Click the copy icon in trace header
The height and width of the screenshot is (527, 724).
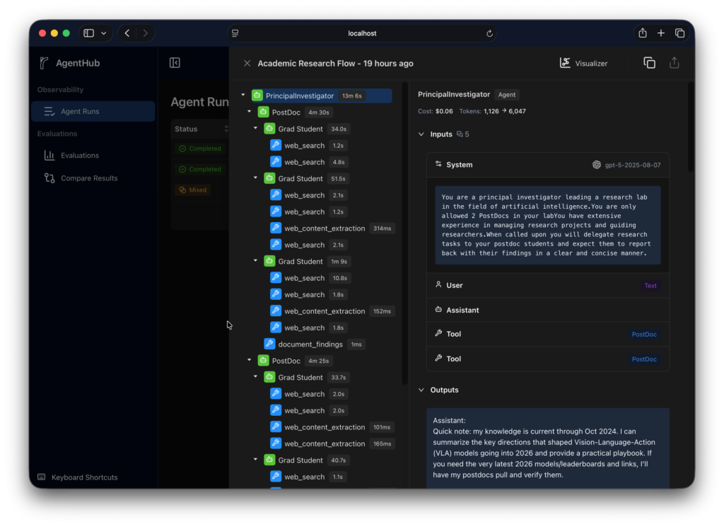(x=649, y=63)
